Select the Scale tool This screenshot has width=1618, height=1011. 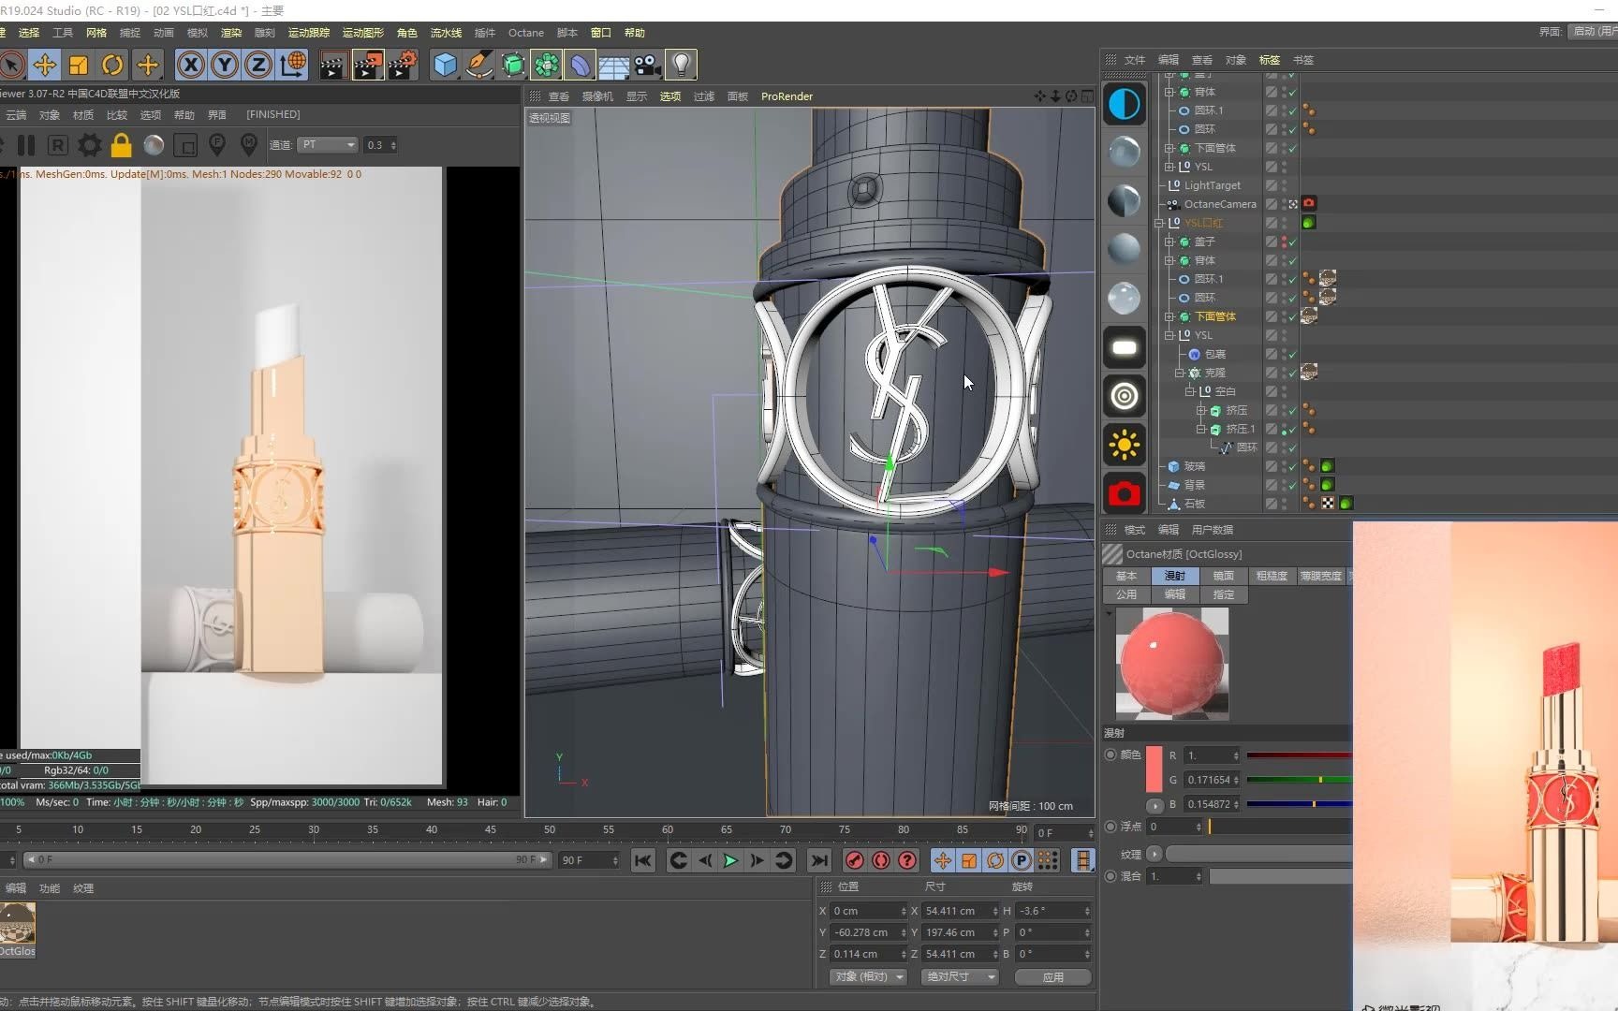click(x=79, y=65)
